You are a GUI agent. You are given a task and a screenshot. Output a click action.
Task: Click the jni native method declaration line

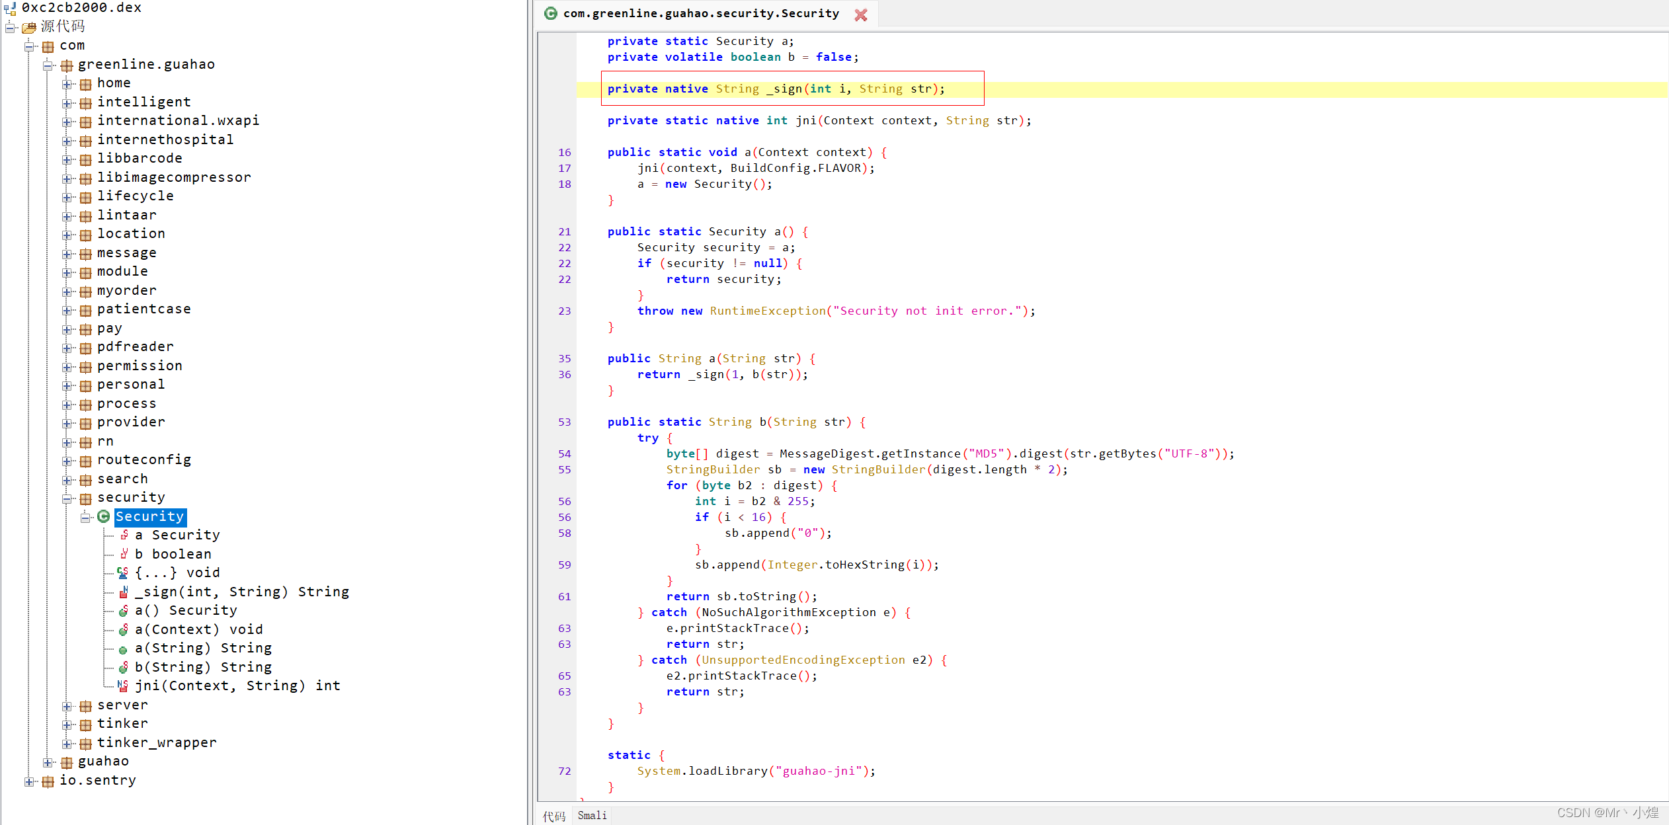819,120
